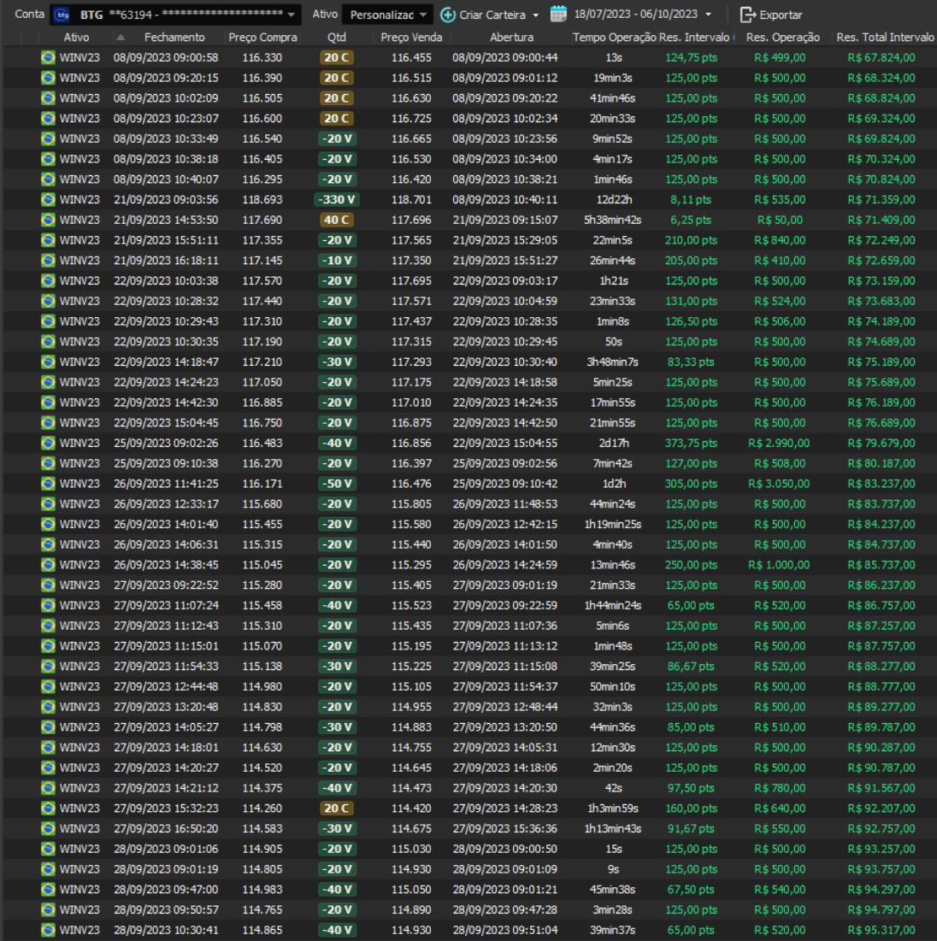
Task: Open the calendar date range icon
Action: coord(558,15)
